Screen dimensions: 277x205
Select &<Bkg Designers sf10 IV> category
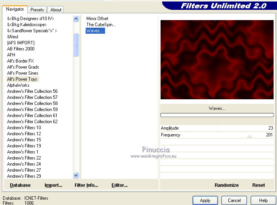(x=30, y=19)
